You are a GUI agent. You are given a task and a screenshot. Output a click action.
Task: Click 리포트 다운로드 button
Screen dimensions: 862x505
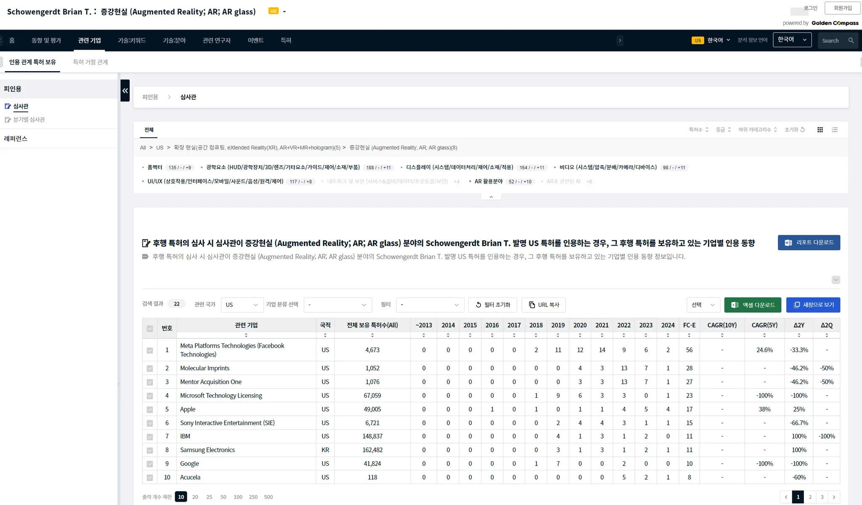click(x=809, y=242)
